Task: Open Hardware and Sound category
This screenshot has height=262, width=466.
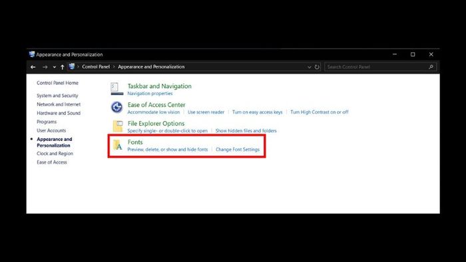Action: coord(59,113)
